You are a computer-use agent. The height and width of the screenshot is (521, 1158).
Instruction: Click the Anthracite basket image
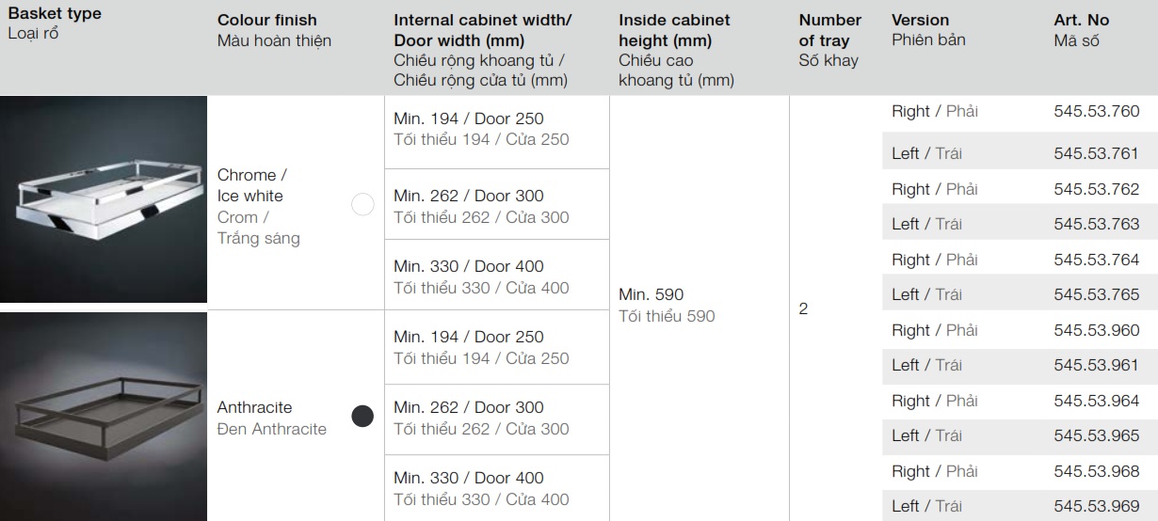(x=104, y=416)
